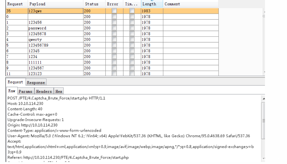The image size is (287, 164).
Task: Toggle Timeout checkbox for payload password
Action: [132, 28]
